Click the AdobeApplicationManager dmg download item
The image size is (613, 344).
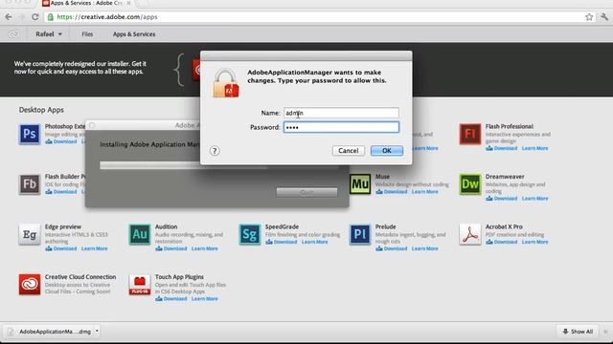click(51, 332)
